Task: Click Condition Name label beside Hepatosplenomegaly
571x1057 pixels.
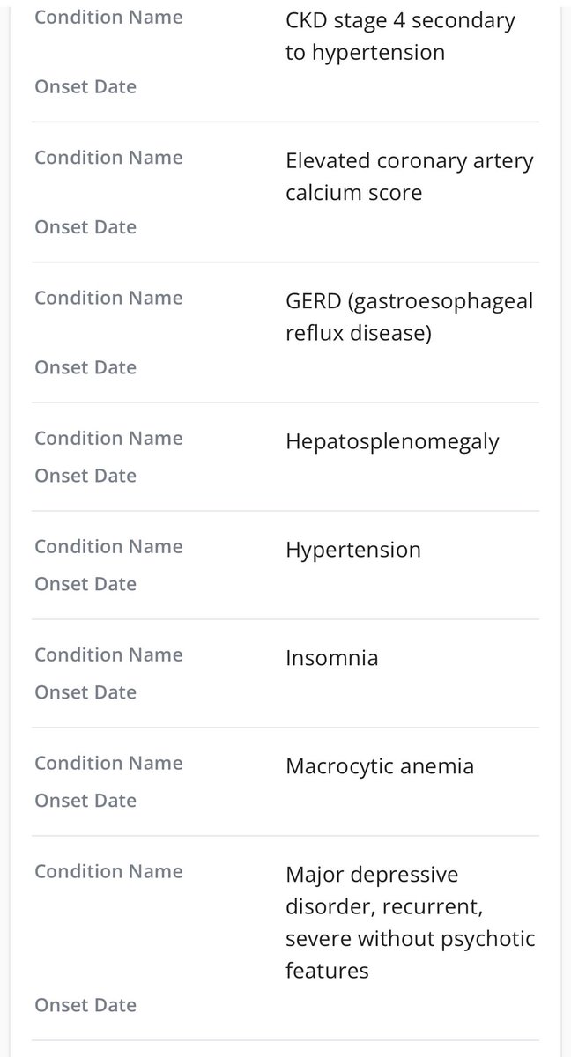Action: point(108,438)
